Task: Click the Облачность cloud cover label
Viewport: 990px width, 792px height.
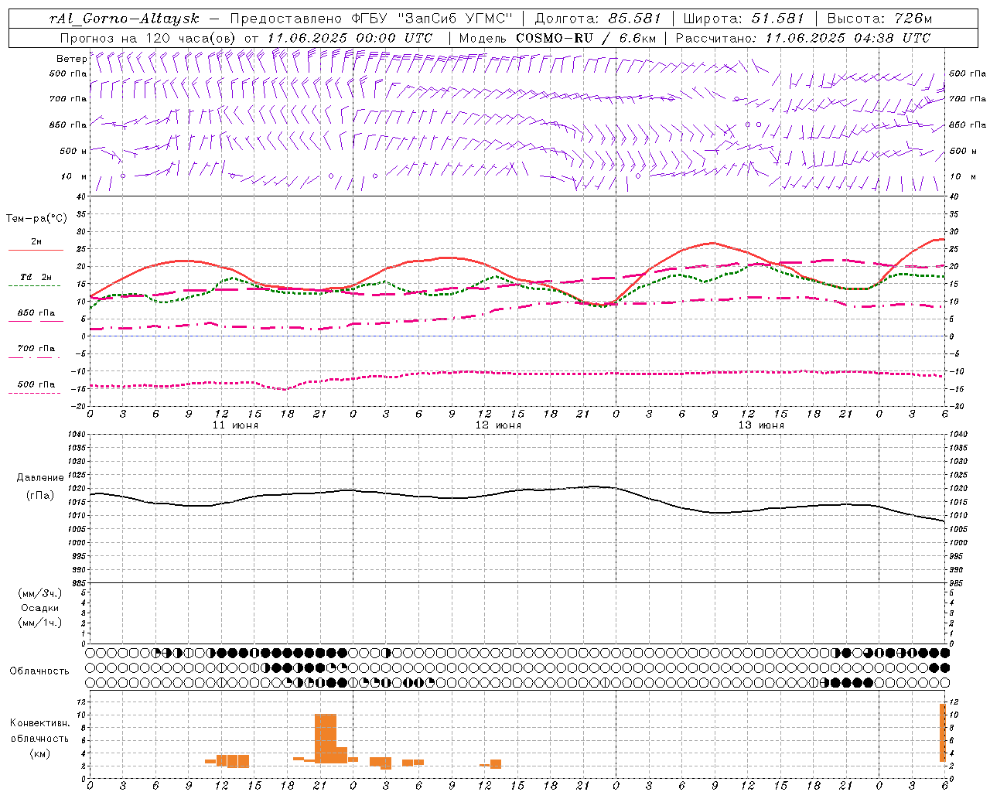Action: pyautogui.click(x=39, y=671)
